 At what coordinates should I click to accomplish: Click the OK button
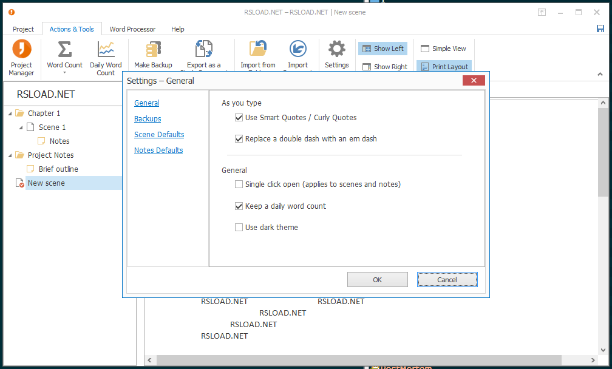[x=378, y=280]
